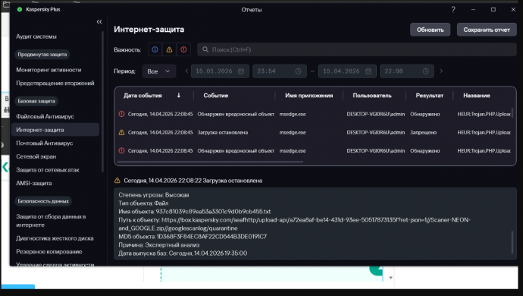This screenshot has width=523, height=296.
Task: Open AMSI-защита report
Action: [34, 184]
